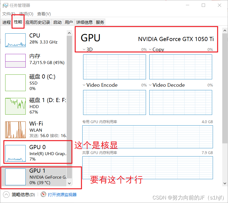228x203 pixels.
Task: Click the HDD label under 磁盘 1
Action: [34, 107]
